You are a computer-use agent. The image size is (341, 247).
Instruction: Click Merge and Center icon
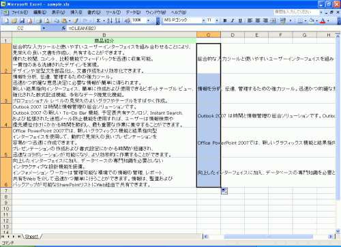click(273, 20)
